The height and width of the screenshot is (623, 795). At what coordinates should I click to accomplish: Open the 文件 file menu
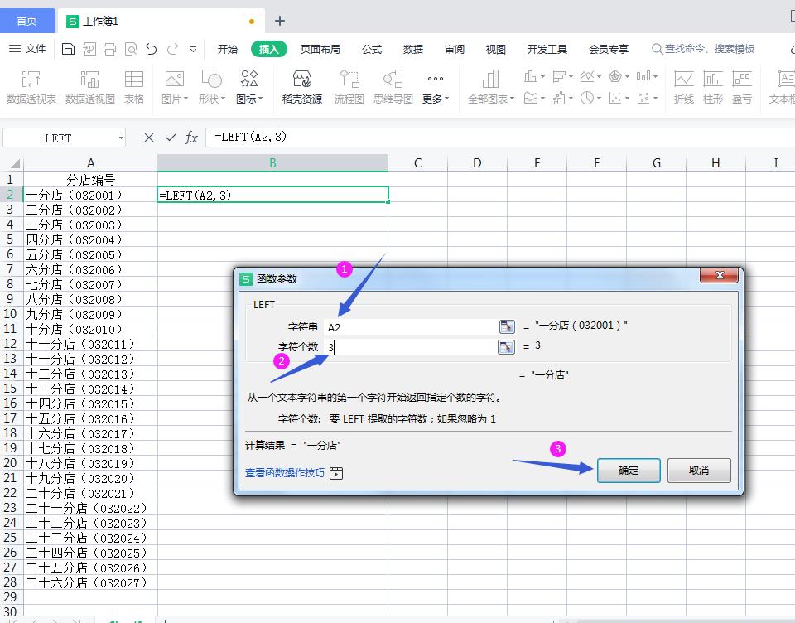(x=27, y=49)
